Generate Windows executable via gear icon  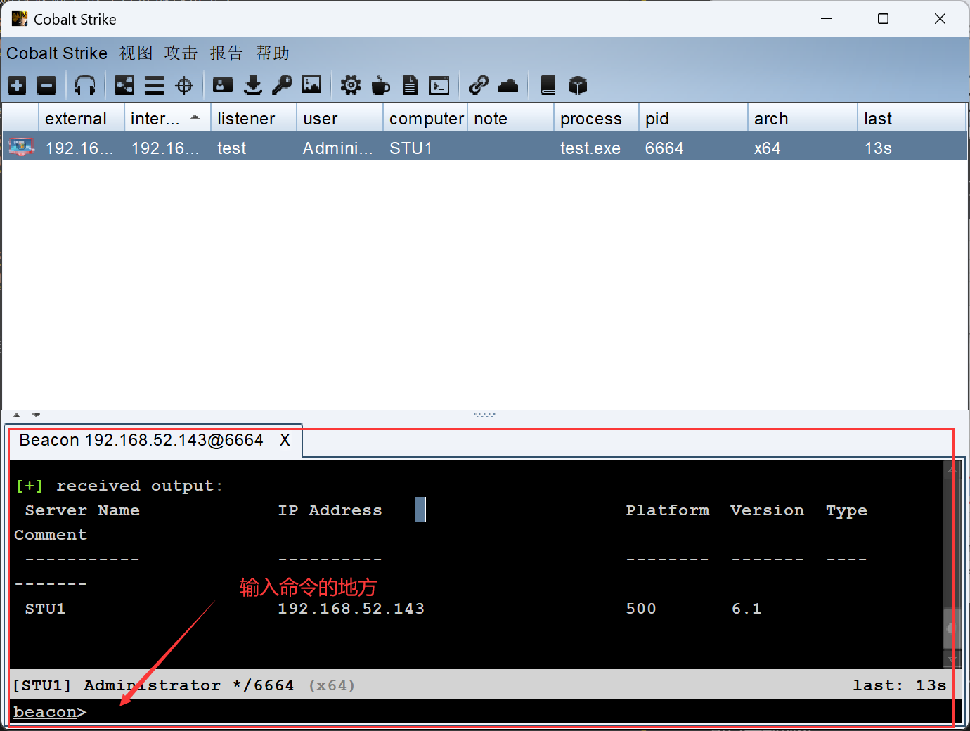click(351, 86)
